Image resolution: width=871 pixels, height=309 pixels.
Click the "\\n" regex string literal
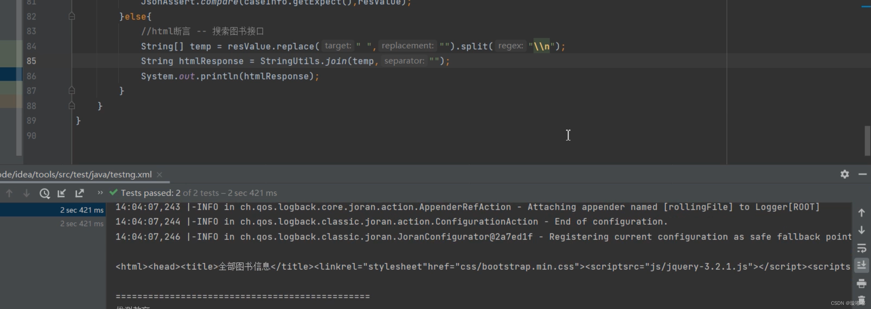[x=542, y=46]
